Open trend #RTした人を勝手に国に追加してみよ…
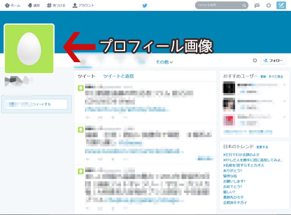This screenshot has height=215, width=291. [253, 160]
